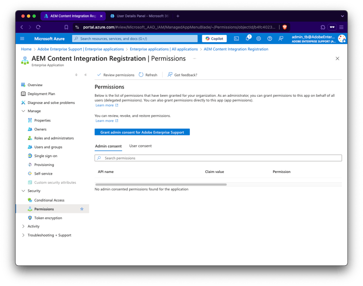The height and width of the screenshot is (286, 363).
Task: Click Custom security attributes
Action: click(x=55, y=182)
